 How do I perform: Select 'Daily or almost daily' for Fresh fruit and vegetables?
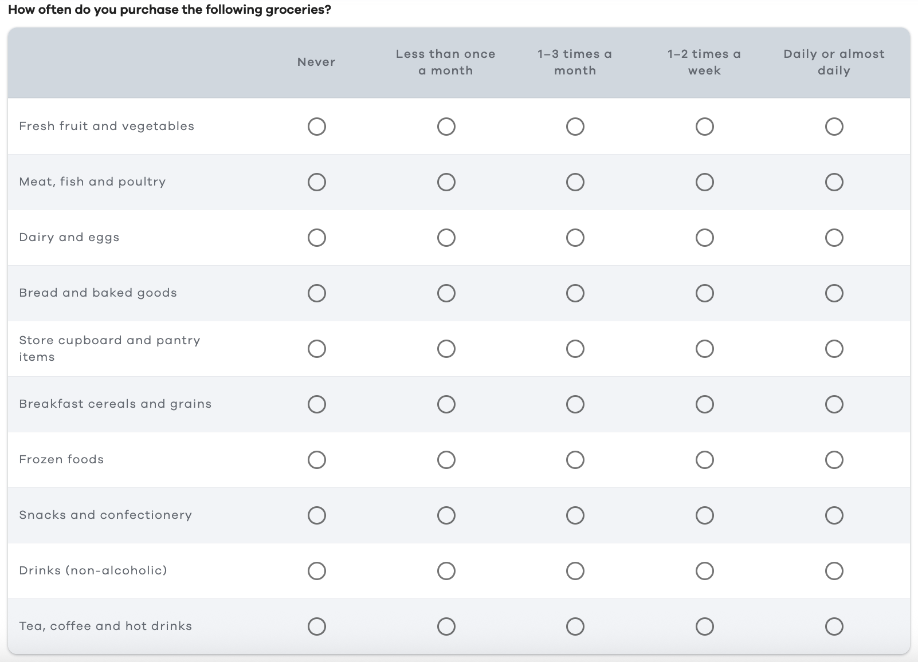tap(835, 127)
